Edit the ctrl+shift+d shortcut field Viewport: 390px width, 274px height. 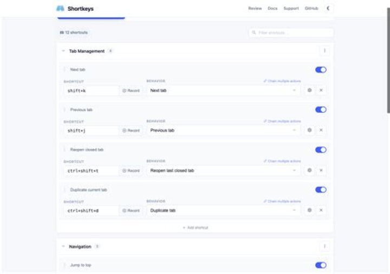[92, 211]
